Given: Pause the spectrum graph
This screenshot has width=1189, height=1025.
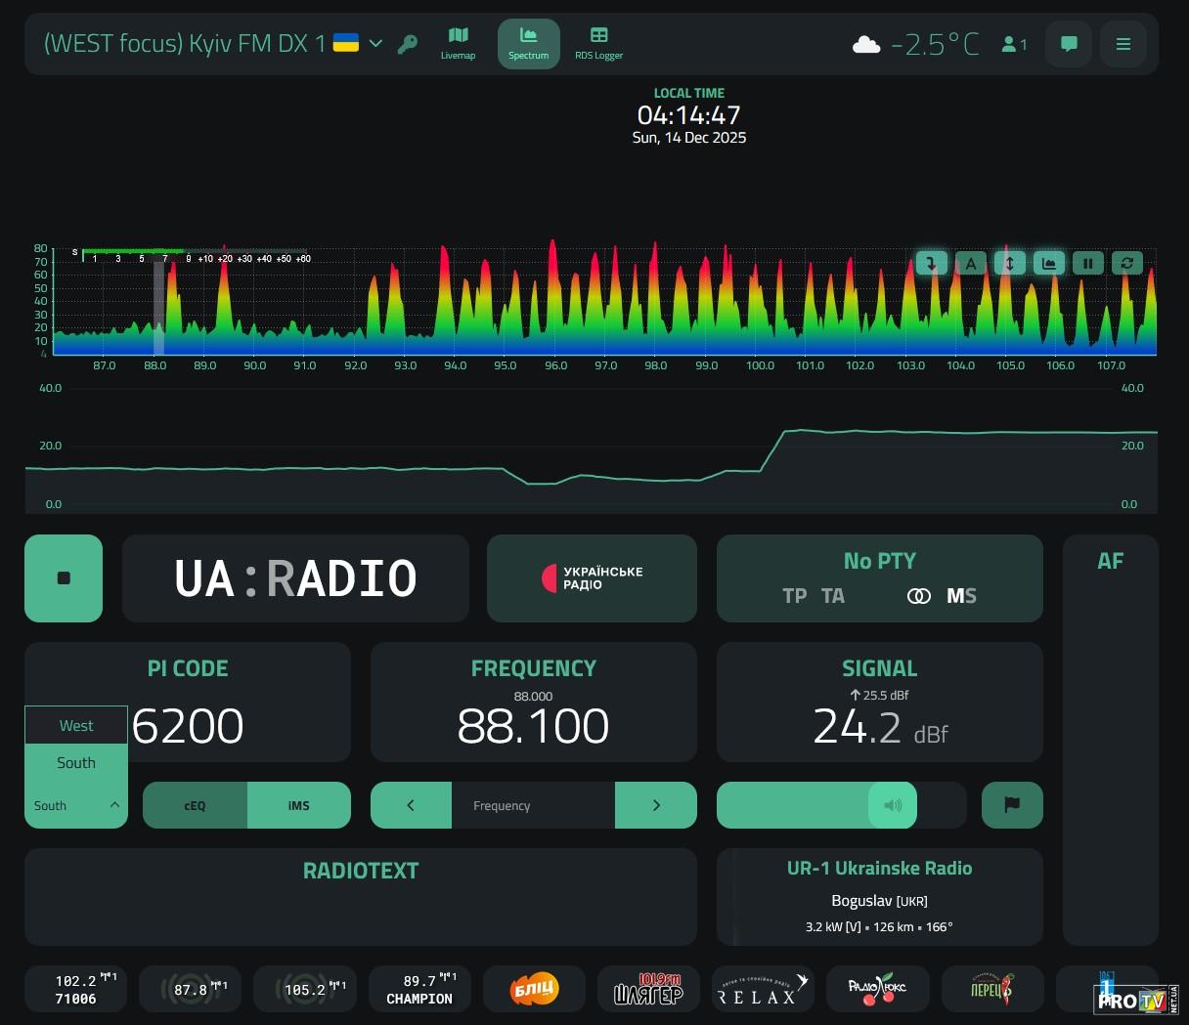Looking at the screenshot, I should (1087, 263).
